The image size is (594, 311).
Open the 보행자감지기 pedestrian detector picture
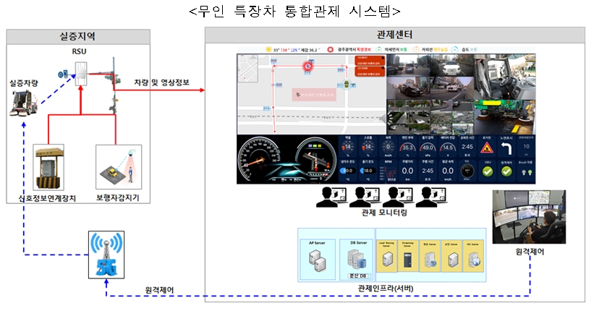tap(119, 166)
